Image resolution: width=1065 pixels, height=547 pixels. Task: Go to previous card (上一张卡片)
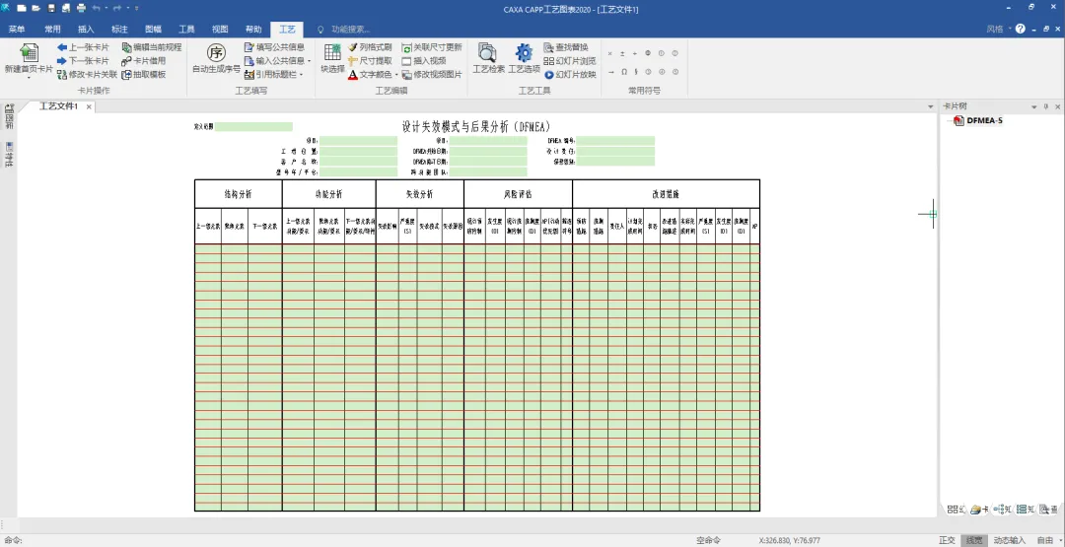tap(83, 47)
